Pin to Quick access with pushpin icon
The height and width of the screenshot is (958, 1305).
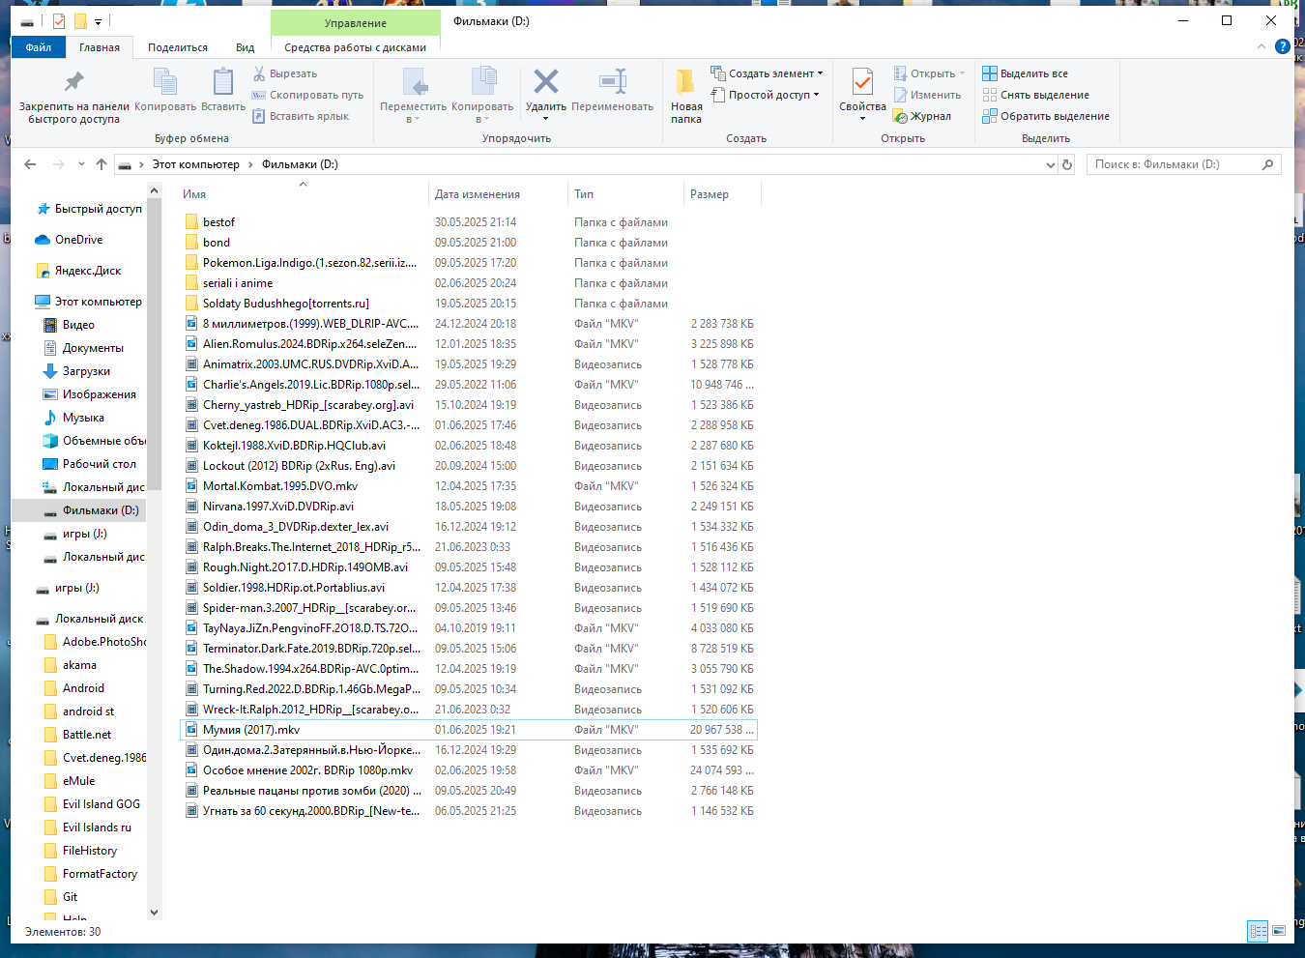click(73, 82)
